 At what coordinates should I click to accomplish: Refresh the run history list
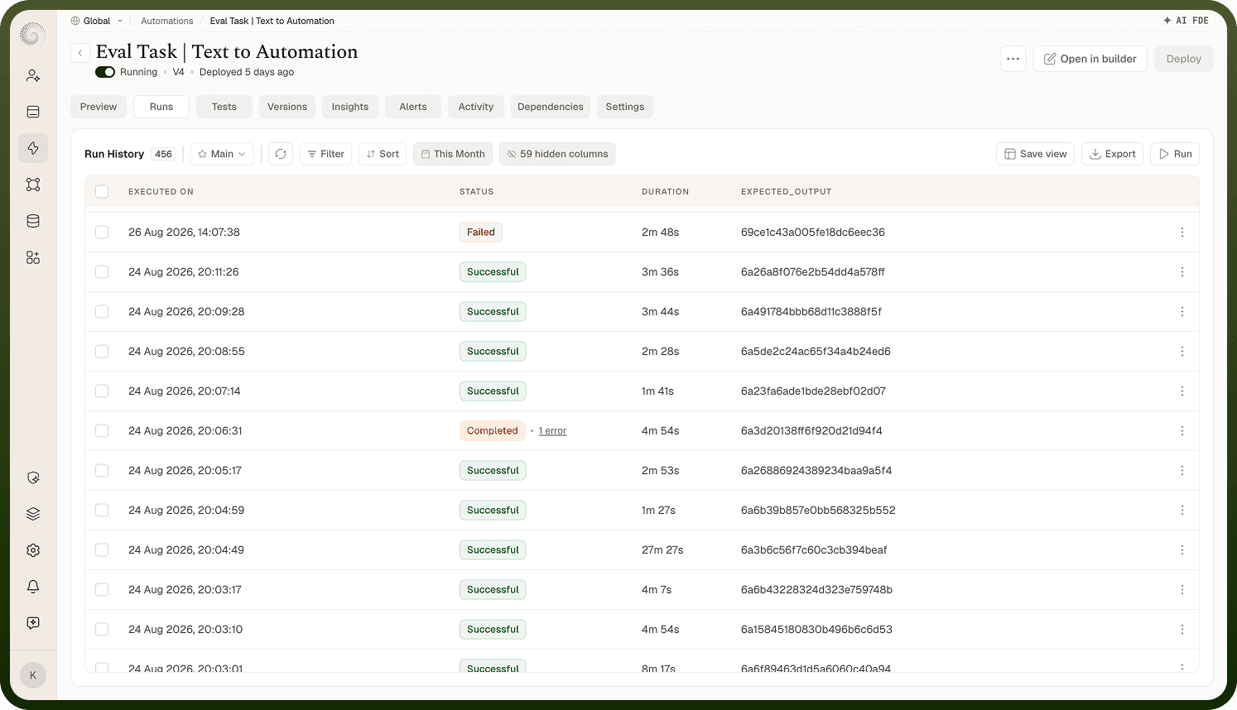click(281, 154)
